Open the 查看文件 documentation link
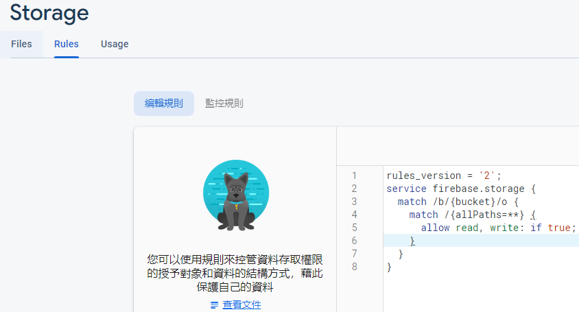 pyautogui.click(x=242, y=304)
